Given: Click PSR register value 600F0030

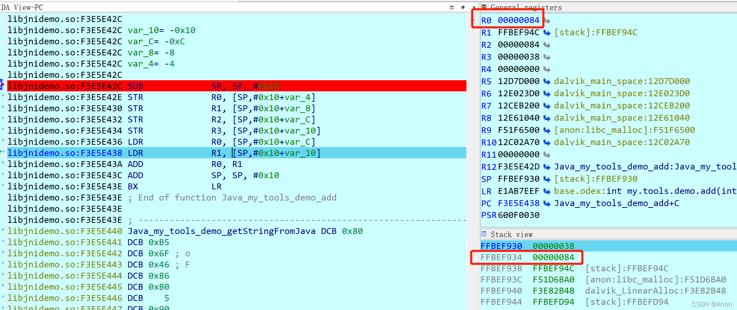Looking at the screenshot, I should pyautogui.click(x=518, y=215).
